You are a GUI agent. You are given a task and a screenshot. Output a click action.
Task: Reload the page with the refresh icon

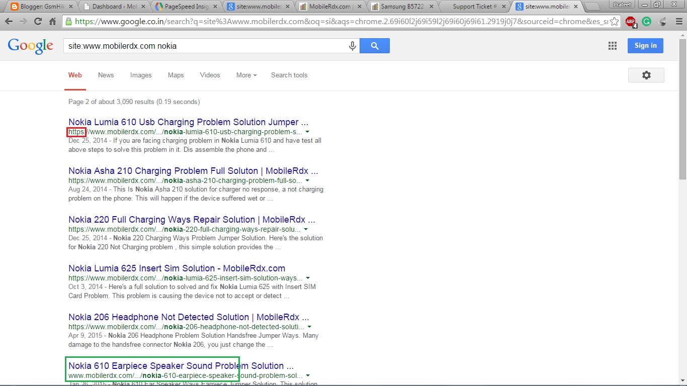pos(38,22)
